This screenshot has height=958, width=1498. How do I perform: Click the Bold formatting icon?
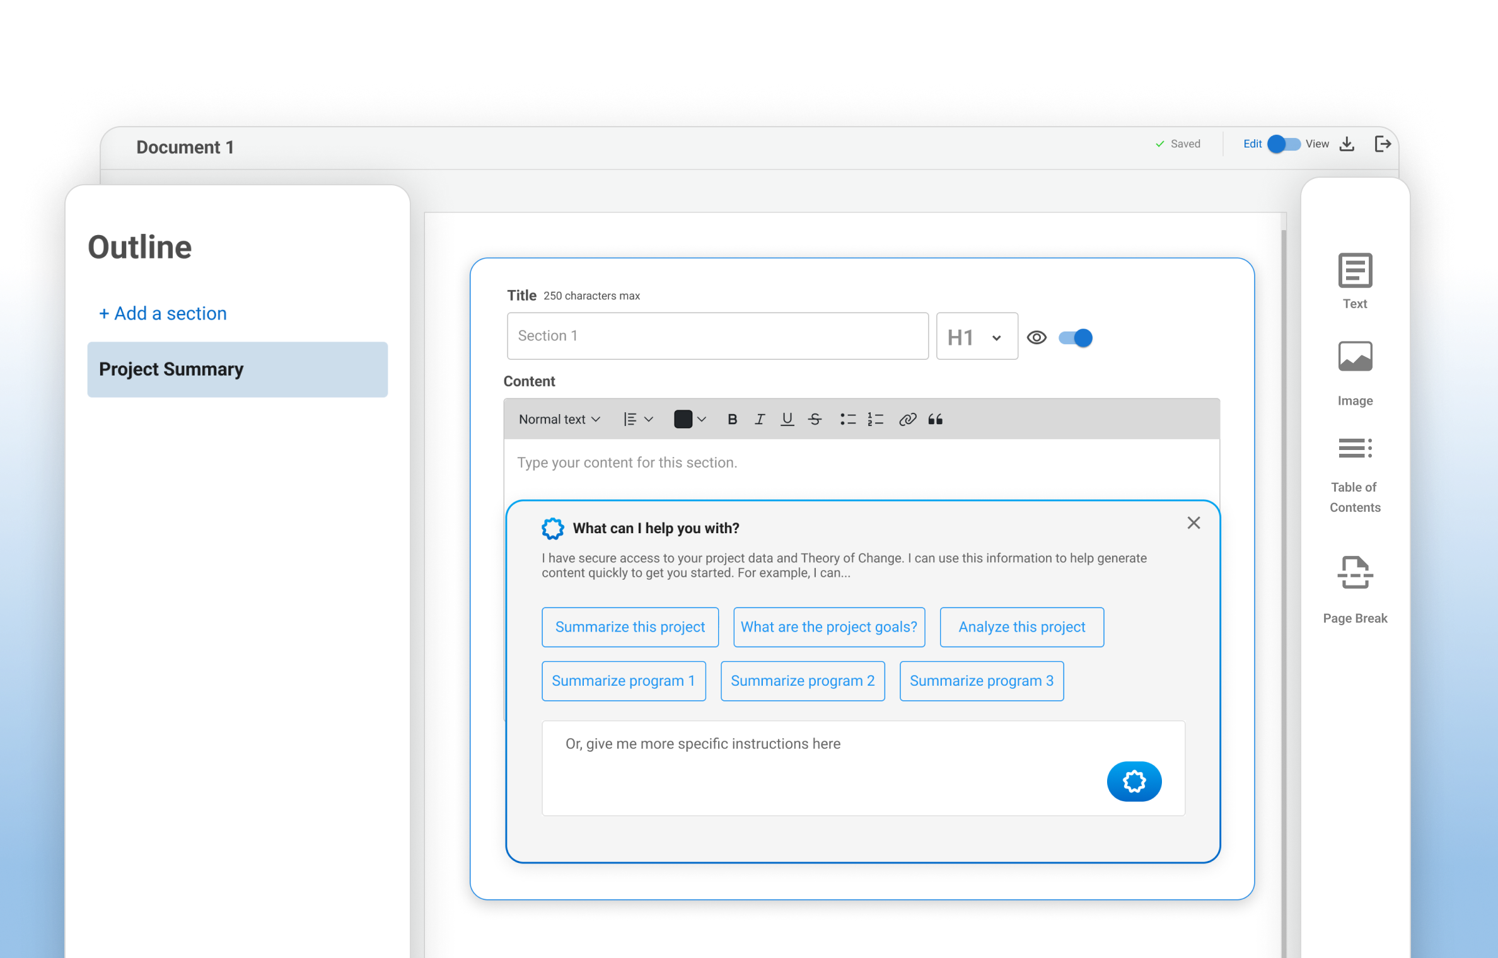click(x=732, y=419)
